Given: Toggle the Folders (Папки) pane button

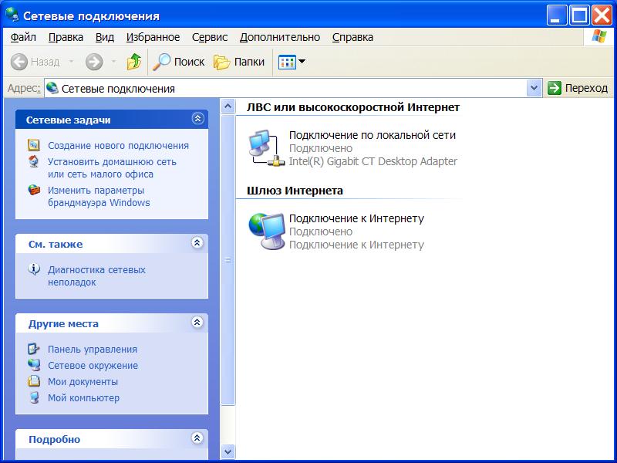Looking at the screenshot, I should coord(239,62).
